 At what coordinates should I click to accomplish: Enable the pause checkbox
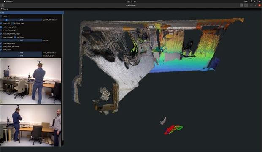click(1, 16)
